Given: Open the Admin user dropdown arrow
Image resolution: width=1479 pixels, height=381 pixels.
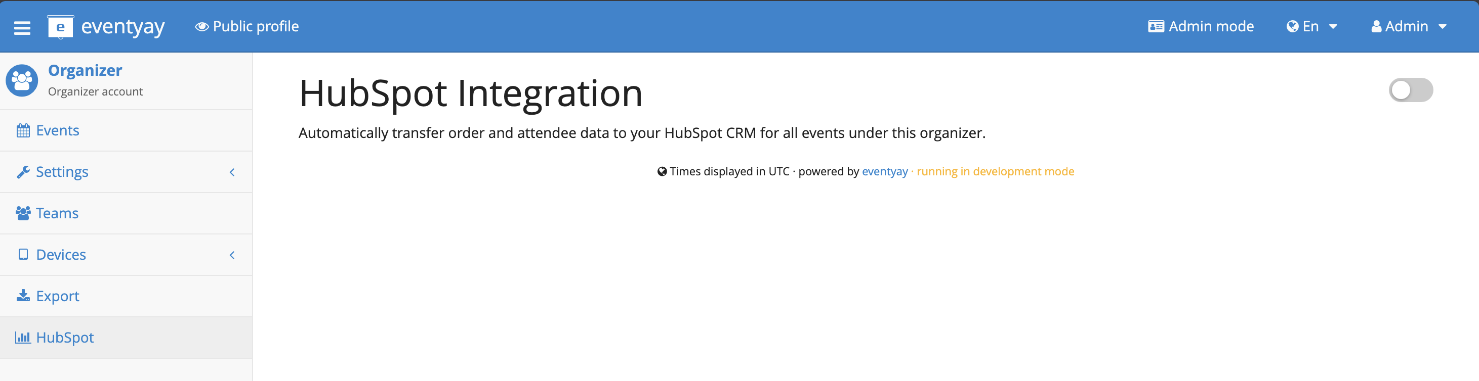Looking at the screenshot, I should (1442, 27).
